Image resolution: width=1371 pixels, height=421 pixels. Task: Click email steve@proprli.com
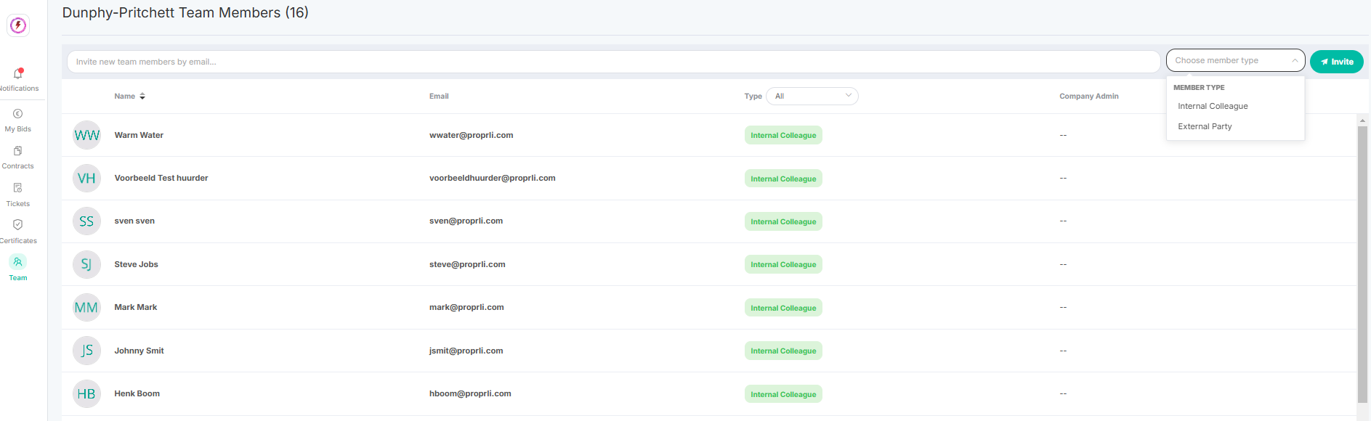pyautogui.click(x=467, y=264)
